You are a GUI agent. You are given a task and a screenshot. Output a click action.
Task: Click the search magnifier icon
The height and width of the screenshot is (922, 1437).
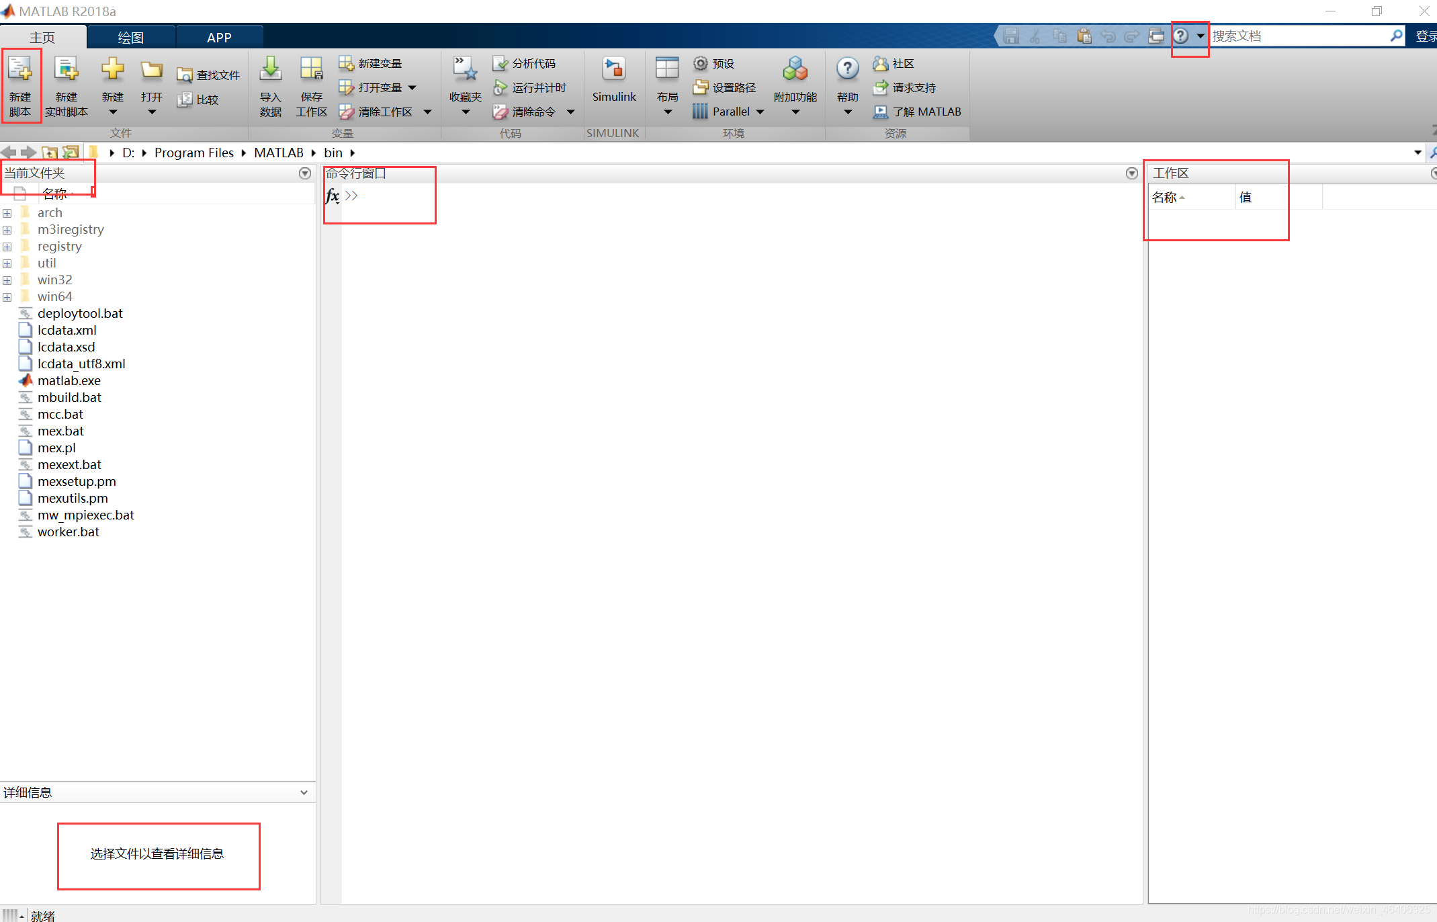coord(1397,36)
